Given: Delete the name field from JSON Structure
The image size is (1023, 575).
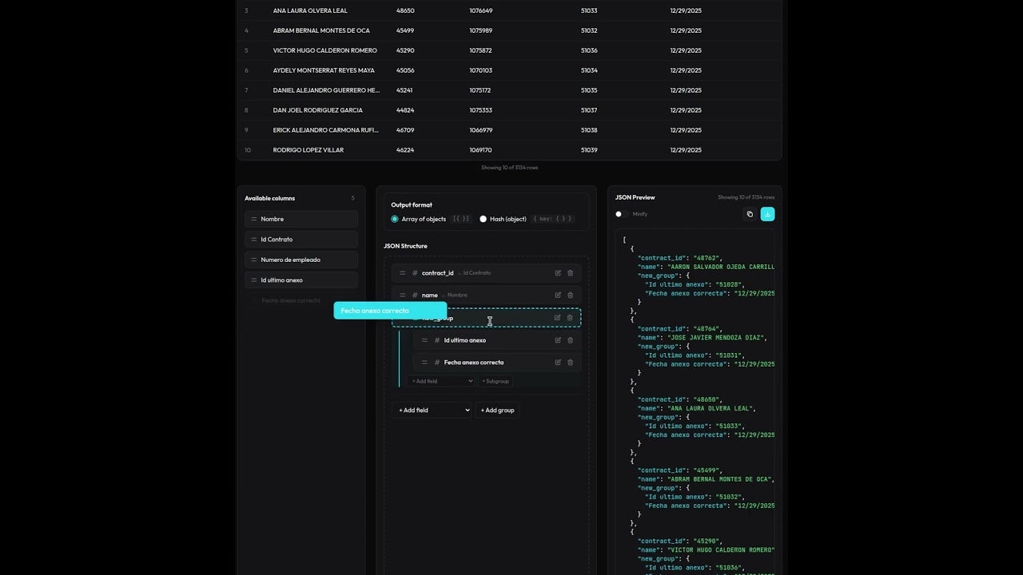Looking at the screenshot, I should 570,295.
